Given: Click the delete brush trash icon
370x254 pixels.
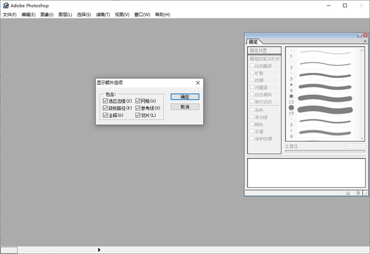Looking at the screenshot, I should click(357, 193).
